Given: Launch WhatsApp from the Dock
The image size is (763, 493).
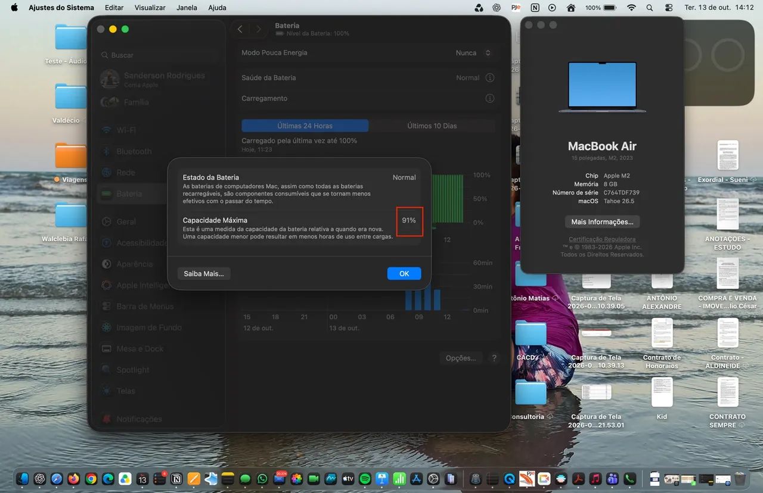Looking at the screenshot, I should pyautogui.click(x=262, y=479).
